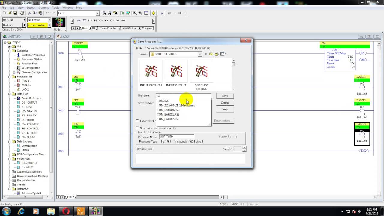The height and width of the screenshot is (216, 384).
Task: Open the OFFLINE mode dropdown
Action: (x=24, y=20)
